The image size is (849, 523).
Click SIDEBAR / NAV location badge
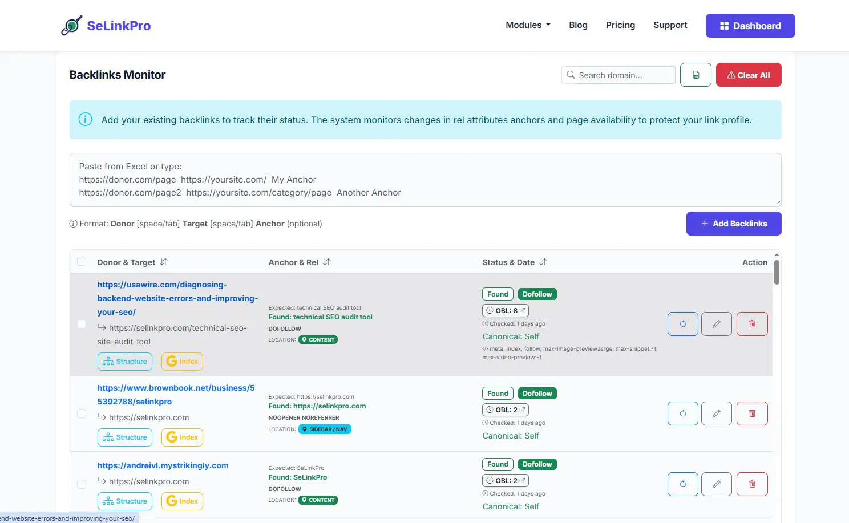coord(325,429)
